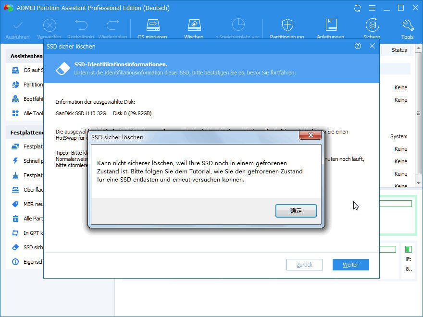Select Schnell partitionieren lightning item

click(27, 161)
